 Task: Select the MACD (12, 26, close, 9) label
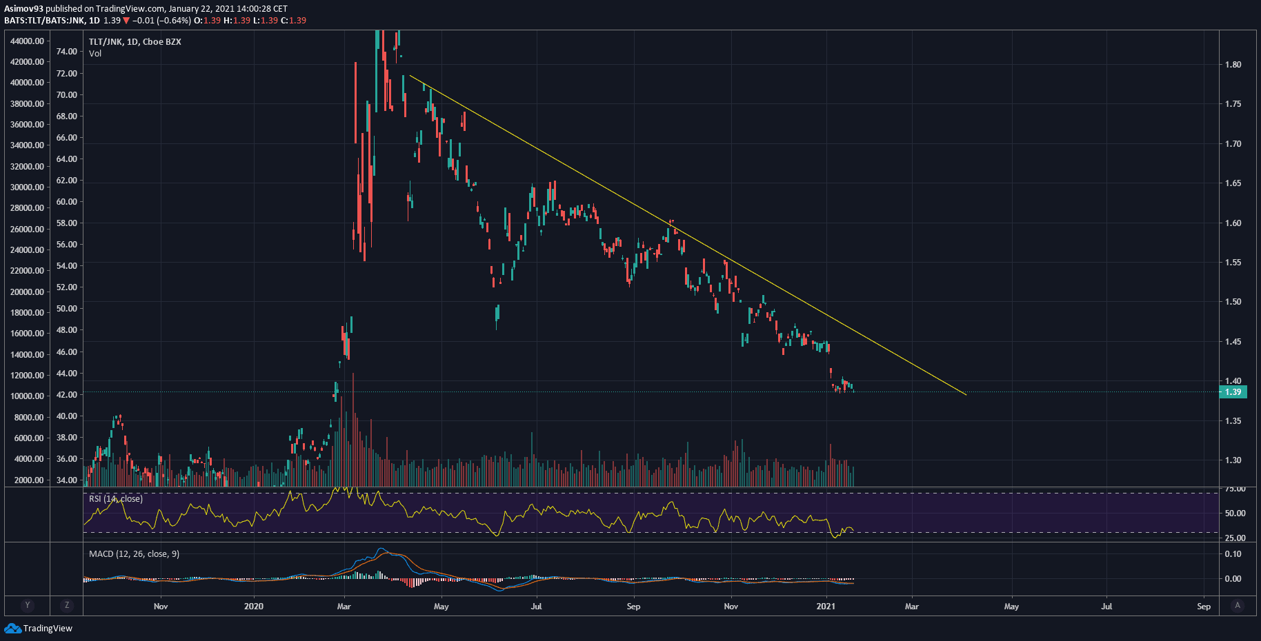click(134, 553)
